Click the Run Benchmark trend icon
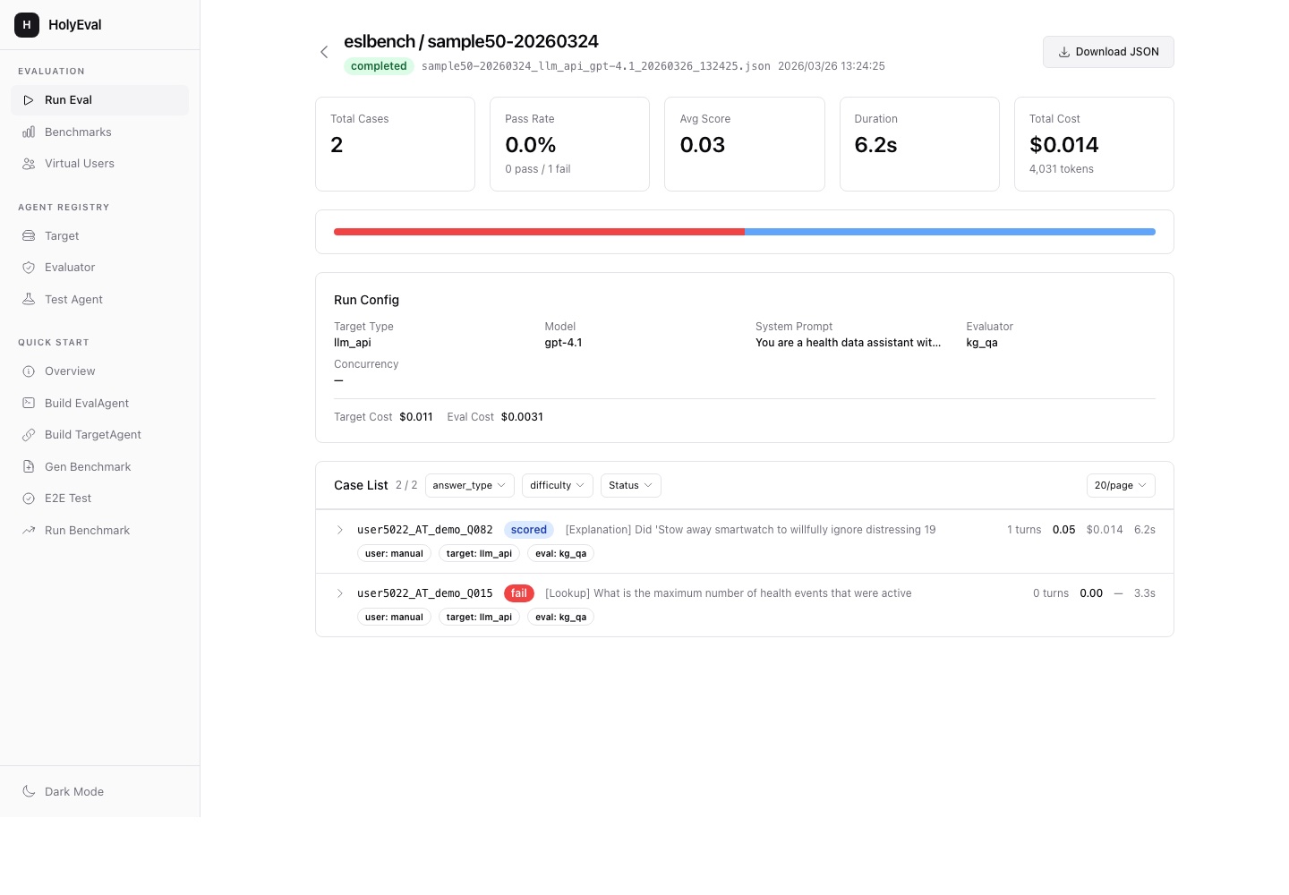This screenshot has width=1289, height=895. point(29,531)
